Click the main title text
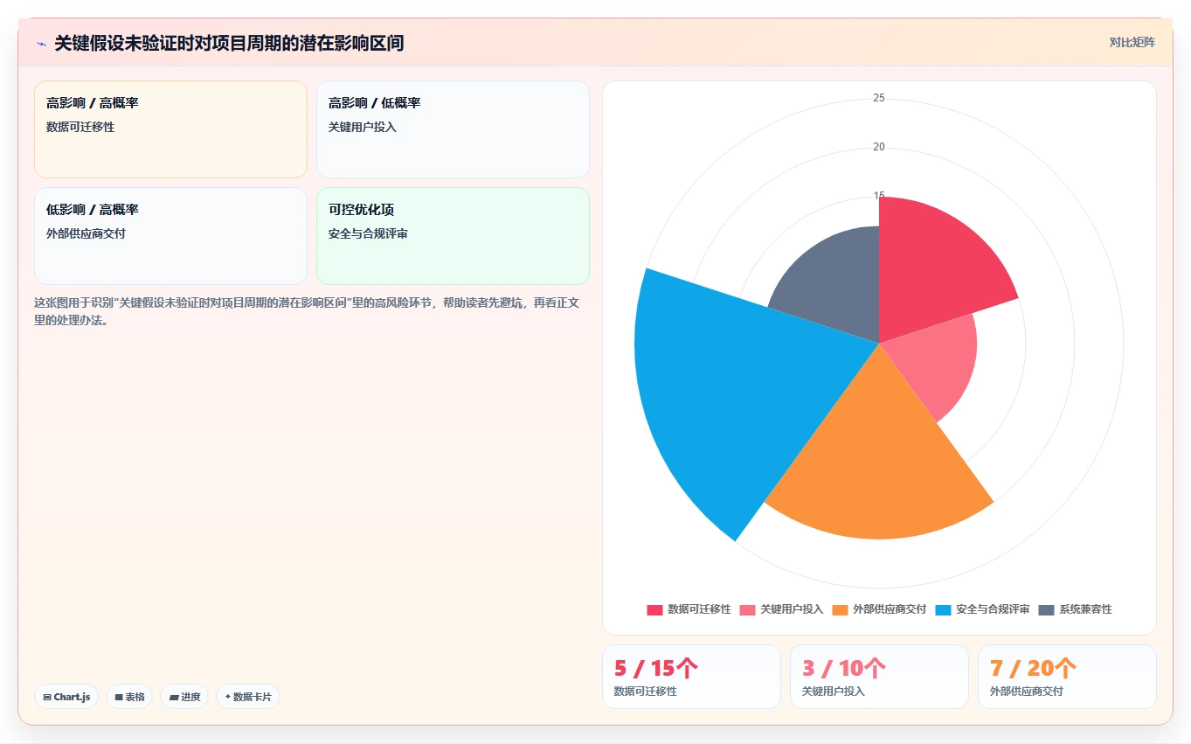The width and height of the screenshot is (1191, 744). click(x=229, y=43)
